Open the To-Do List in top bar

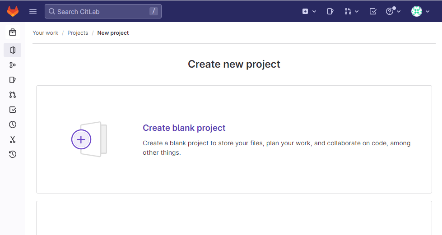pyautogui.click(x=373, y=11)
